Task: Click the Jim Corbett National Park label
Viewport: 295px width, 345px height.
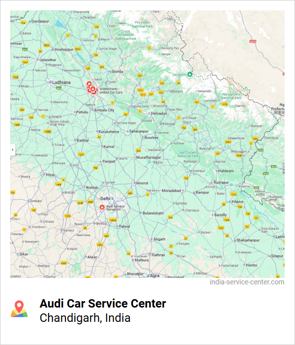Action: (x=188, y=154)
